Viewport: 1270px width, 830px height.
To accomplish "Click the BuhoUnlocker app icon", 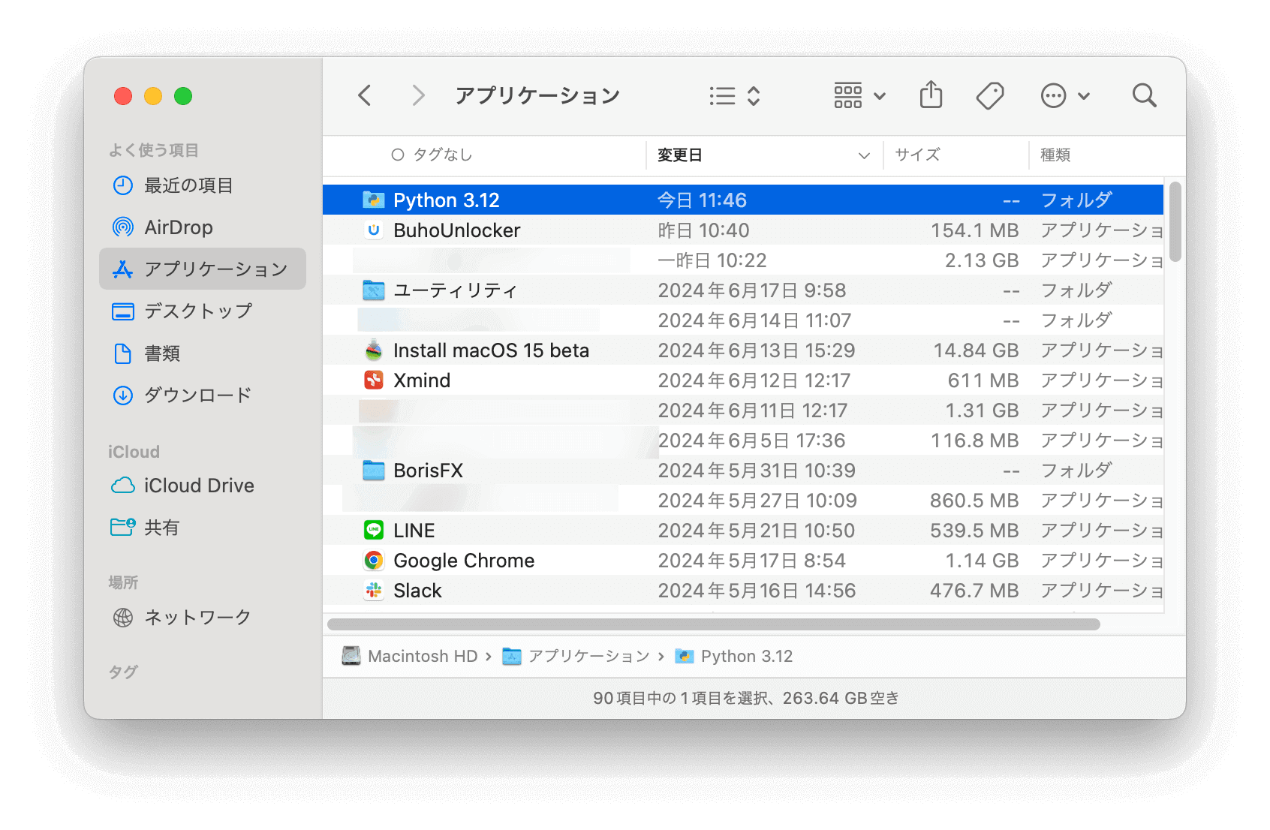I will pos(374,230).
